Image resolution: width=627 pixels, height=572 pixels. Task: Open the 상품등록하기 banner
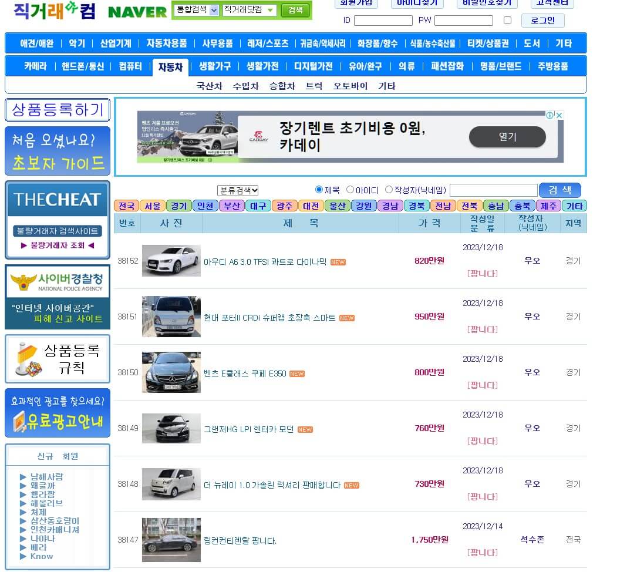point(58,110)
